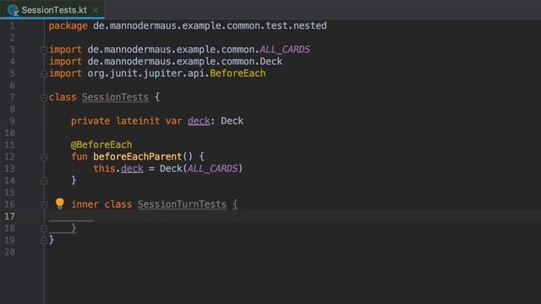Open the yellow lightbulb quick-fix icon
This screenshot has height=304, width=541.
[60, 204]
